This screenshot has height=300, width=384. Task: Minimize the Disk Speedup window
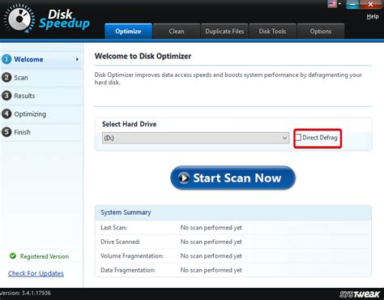352,4
